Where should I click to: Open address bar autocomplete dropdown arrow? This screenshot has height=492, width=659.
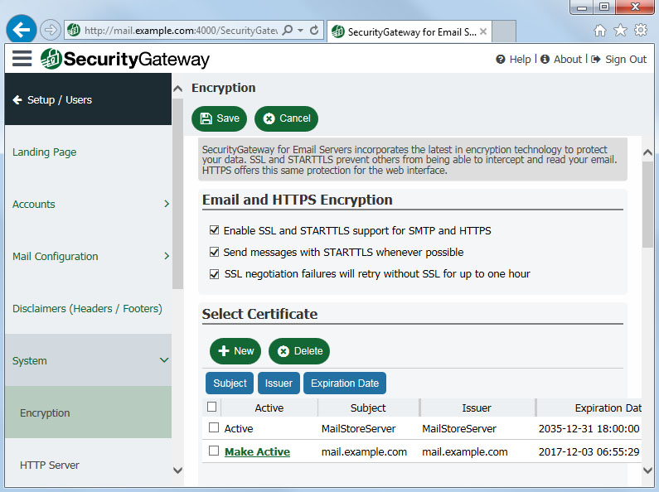[300, 30]
